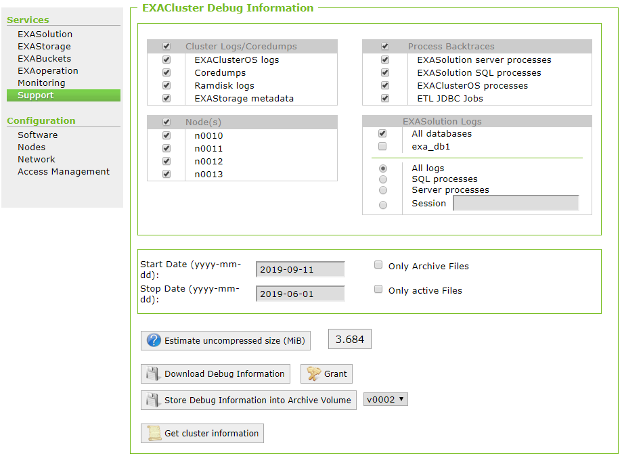
Task: Click the estimated size field showing 3.684
Action: click(x=350, y=339)
